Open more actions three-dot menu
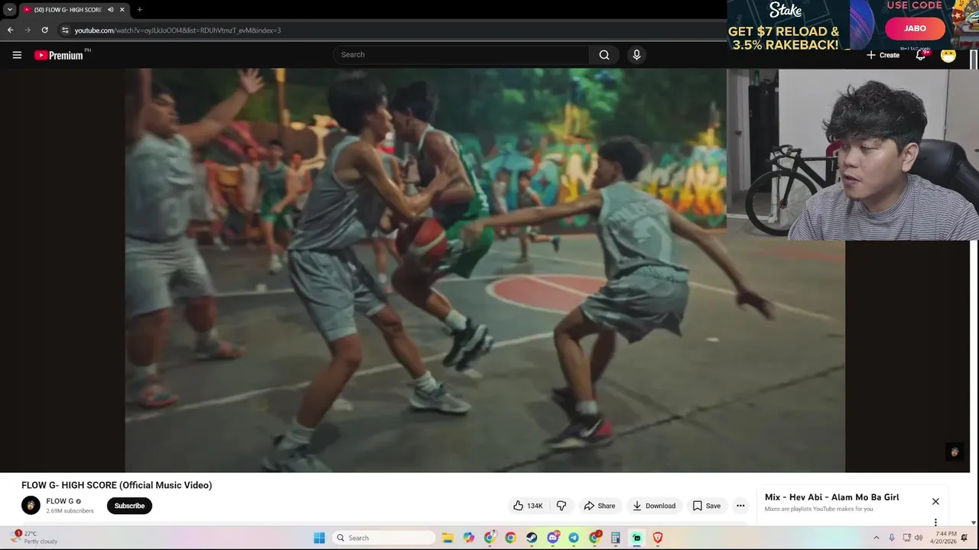The image size is (979, 550). [740, 506]
